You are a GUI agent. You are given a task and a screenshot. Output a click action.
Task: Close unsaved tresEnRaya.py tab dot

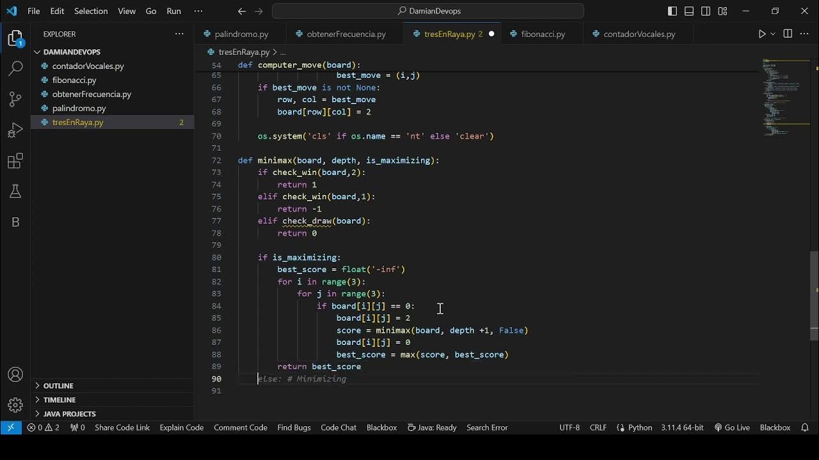[x=491, y=34]
